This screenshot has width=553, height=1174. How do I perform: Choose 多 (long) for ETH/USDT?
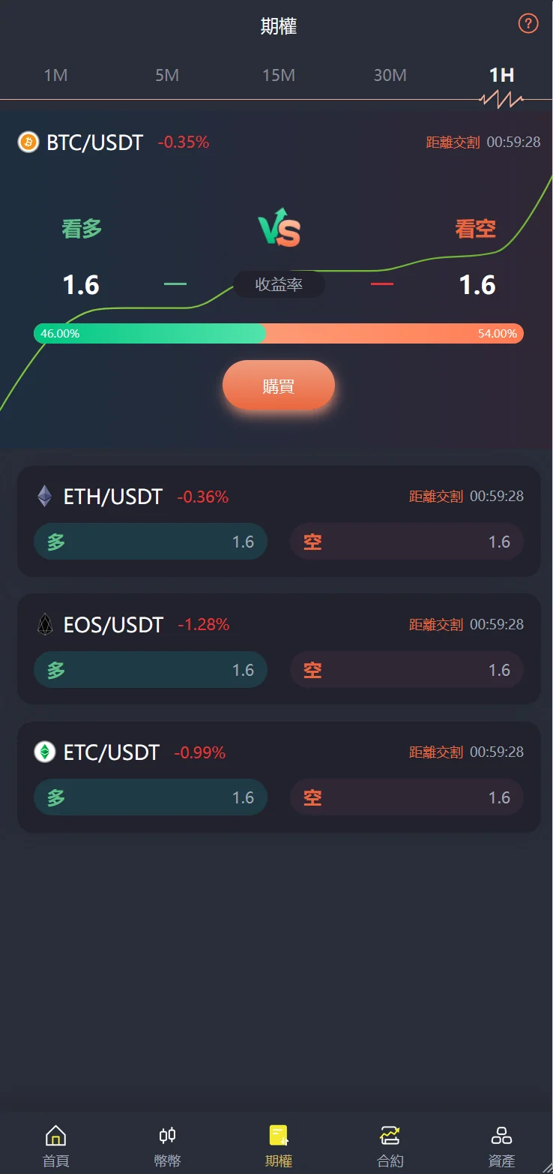pyautogui.click(x=151, y=542)
